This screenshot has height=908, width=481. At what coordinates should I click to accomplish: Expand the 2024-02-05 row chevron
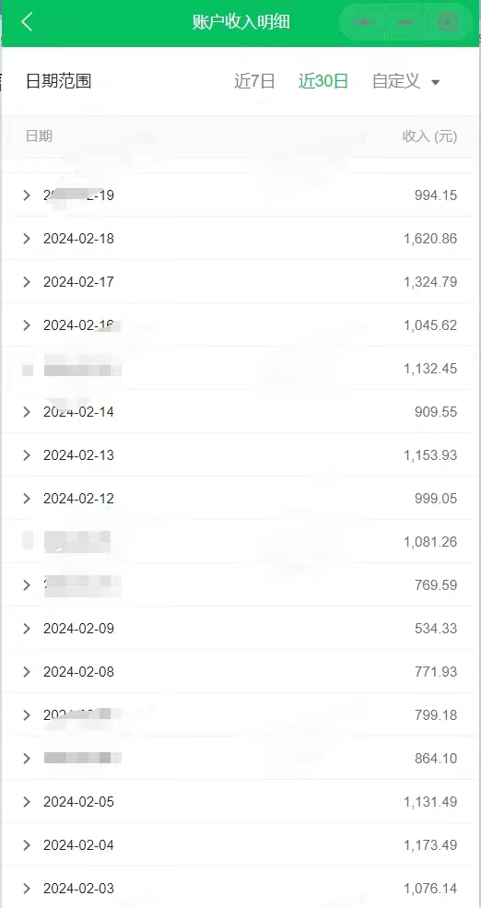26,802
